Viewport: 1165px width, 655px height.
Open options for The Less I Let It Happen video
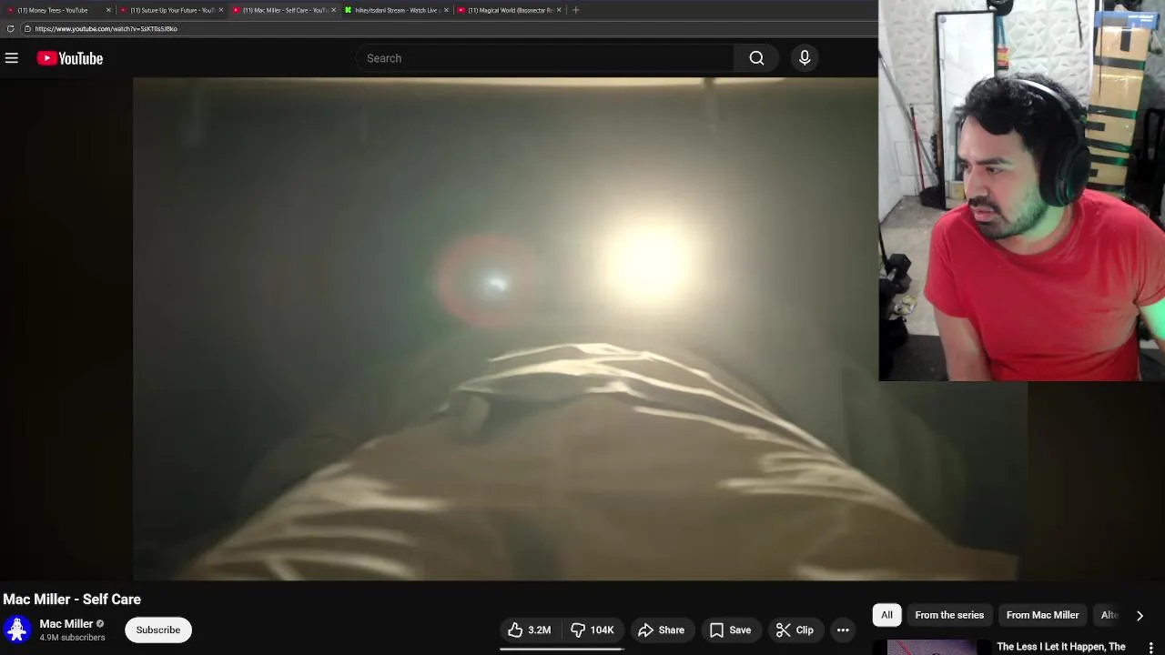pos(1150,648)
